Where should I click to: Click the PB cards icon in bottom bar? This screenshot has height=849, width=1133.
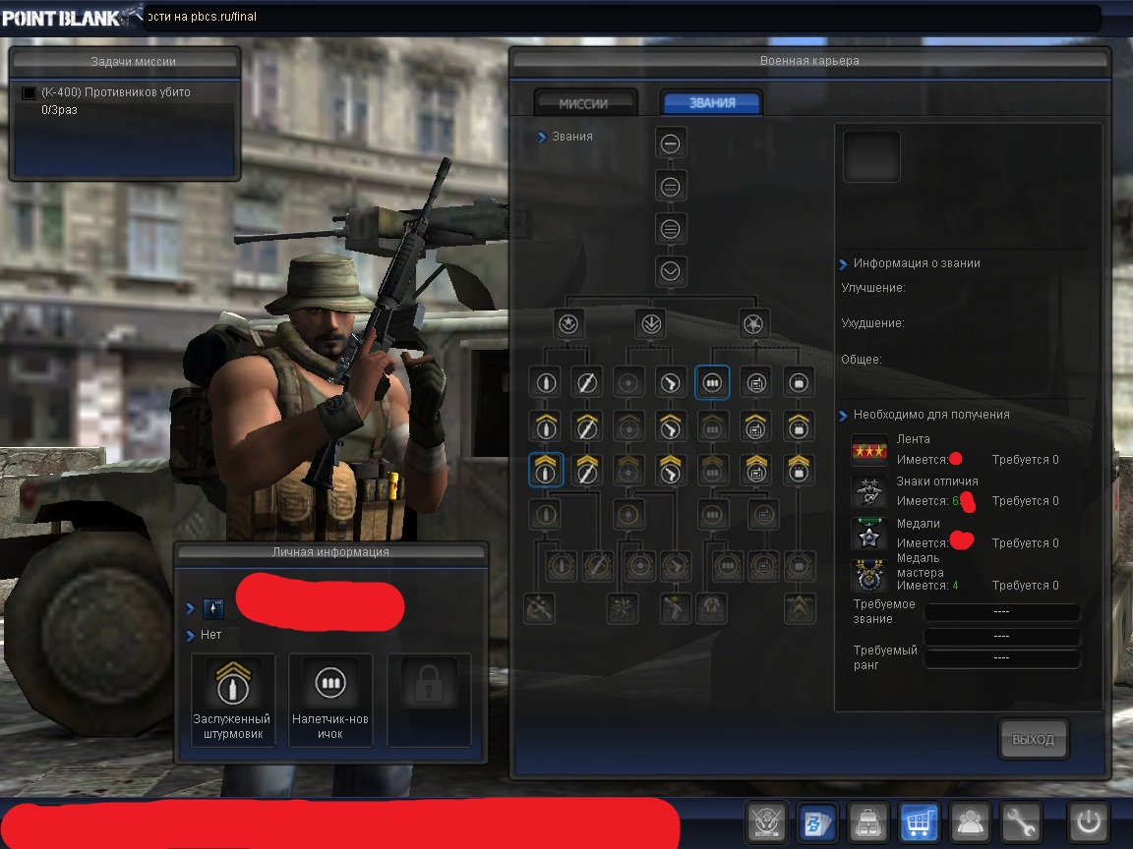(x=816, y=821)
